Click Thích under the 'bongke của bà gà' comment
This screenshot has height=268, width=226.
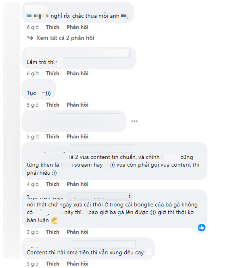click(52, 232)
